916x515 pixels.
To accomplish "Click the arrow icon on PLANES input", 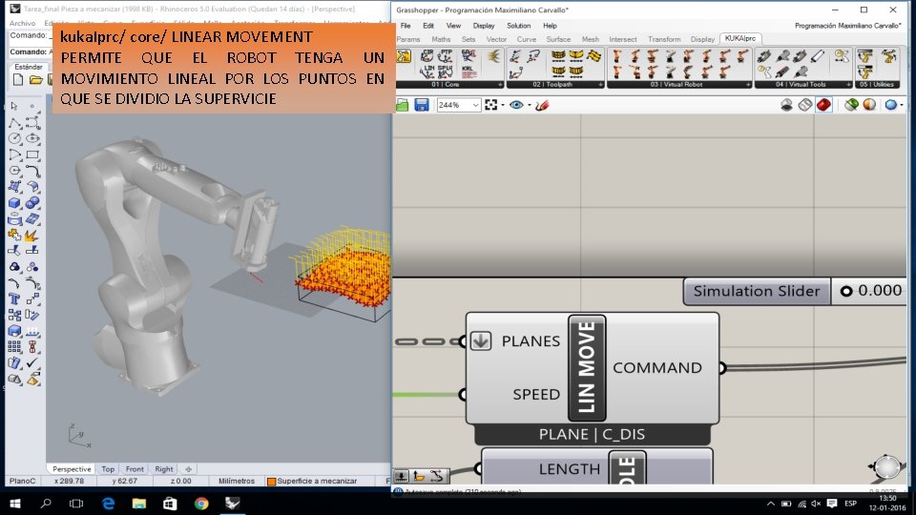I will tap(481, 340).
